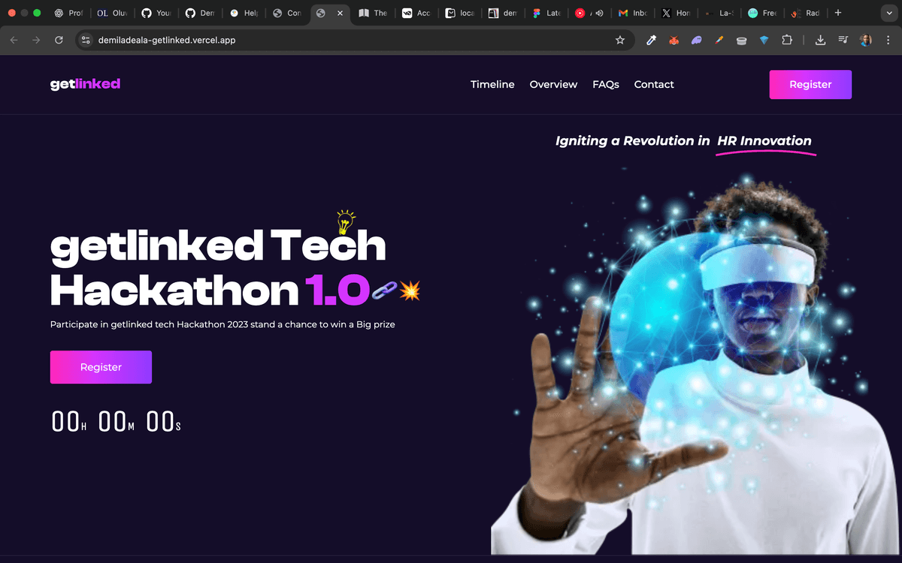Open the Downloads icon in the toolbar
The height and width of the screenshot is (563, 902).
[820, 39]
